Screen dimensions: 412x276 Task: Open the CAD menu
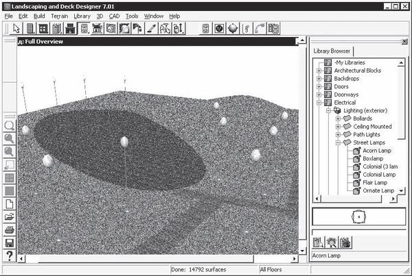[113, 15]
